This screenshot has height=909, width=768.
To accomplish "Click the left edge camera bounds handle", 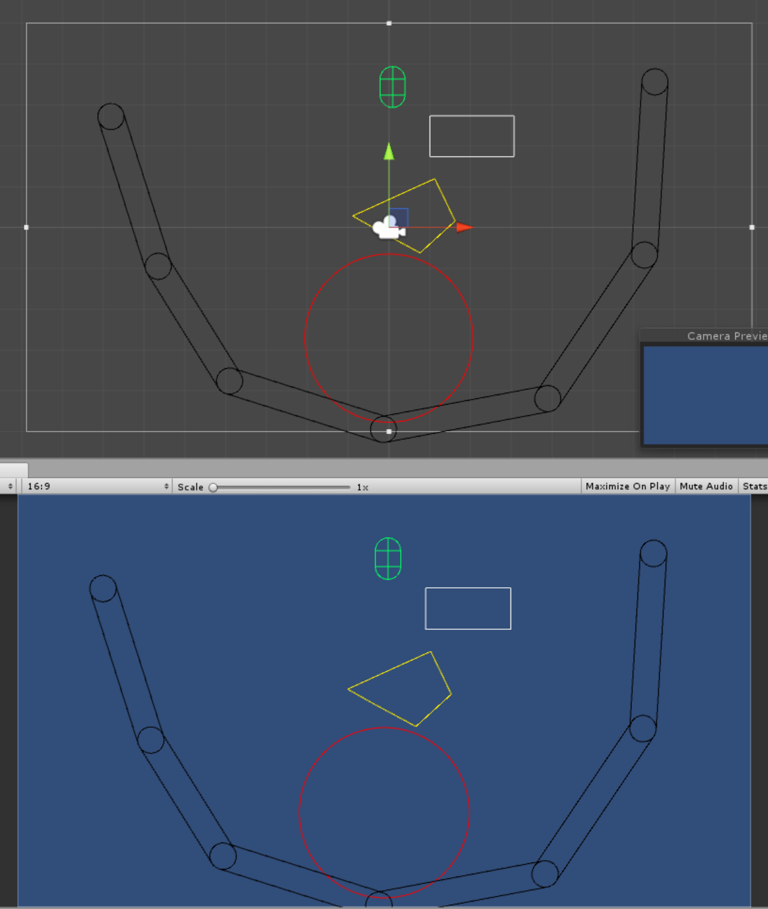I will (x=26, y=227).
